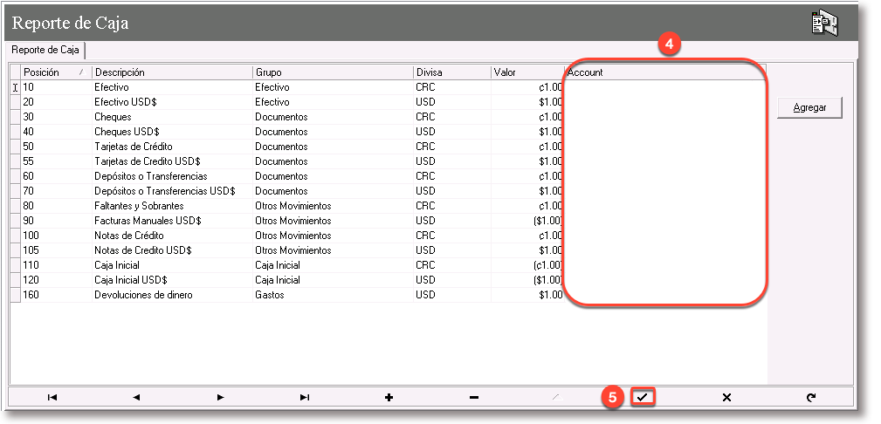Click the Agregar button
Image resolution: width=881 pixels, height=424 pixels.
(809, 108)
